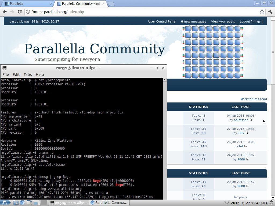Close the first Parallella tab
This screenshot has height=206, width=275.
click(51, 4)
